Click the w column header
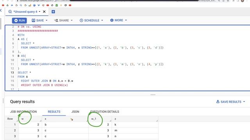Viewport: 250px width, 140px height. (x=30, y=119)
